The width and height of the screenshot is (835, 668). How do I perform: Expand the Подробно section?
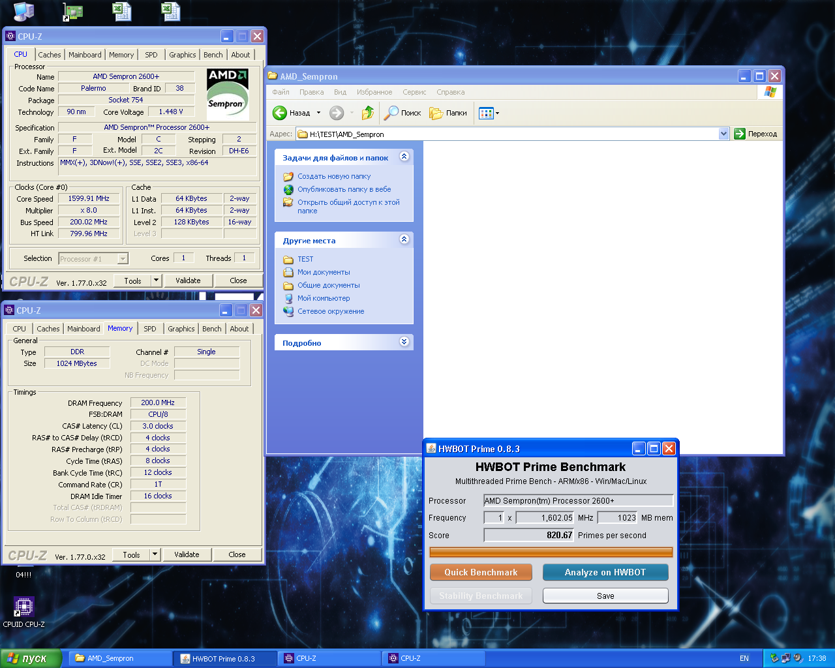point(404,342)
